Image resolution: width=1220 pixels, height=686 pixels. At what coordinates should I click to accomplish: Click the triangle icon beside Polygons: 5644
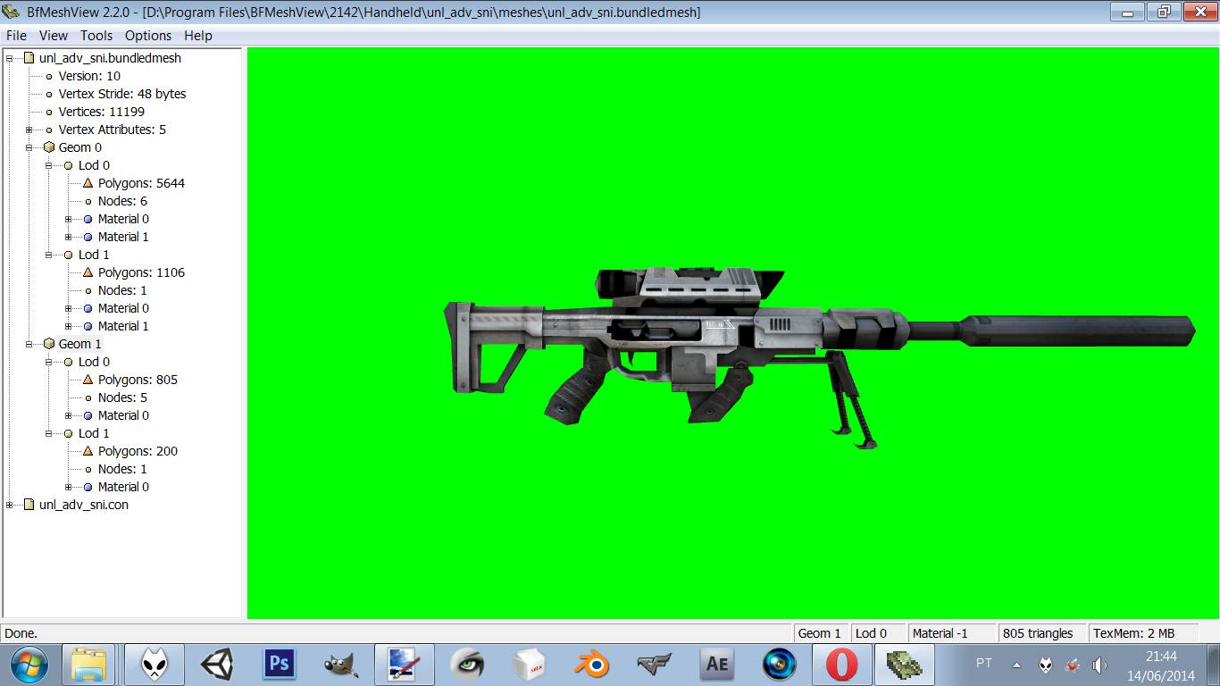[88, 183]
